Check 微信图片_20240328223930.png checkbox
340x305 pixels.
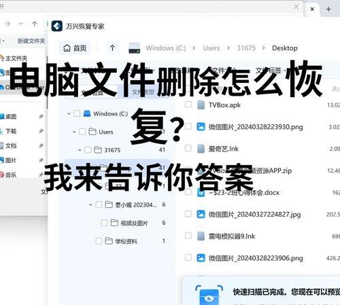(x=188, y=126)
